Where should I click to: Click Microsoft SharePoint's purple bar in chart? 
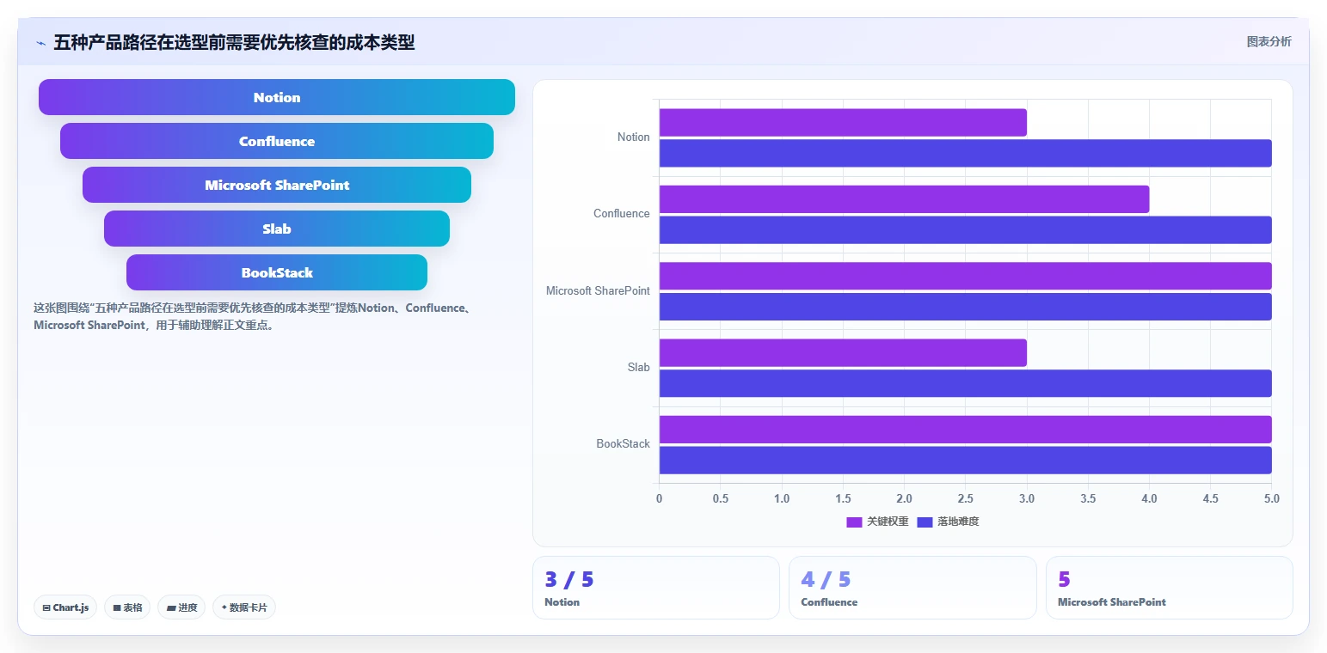coord(965,276)
